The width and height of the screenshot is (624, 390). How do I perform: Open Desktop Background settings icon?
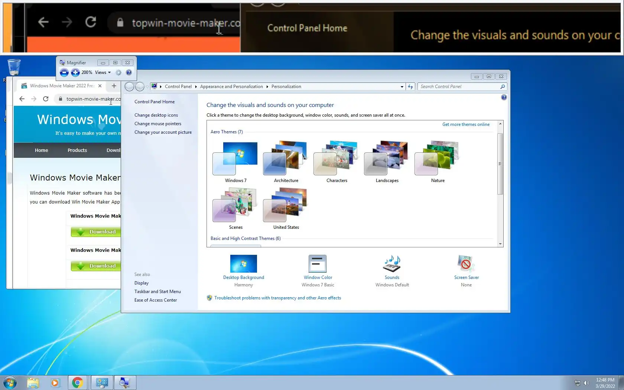pyautogui.click(x=244, y=264)
